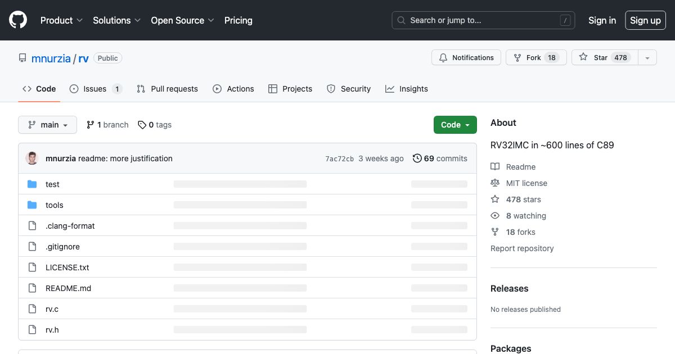This screenshot has height=354, width=675.
Task: Expand the Solutions navigation menu
Action: [x=116, y=20]
